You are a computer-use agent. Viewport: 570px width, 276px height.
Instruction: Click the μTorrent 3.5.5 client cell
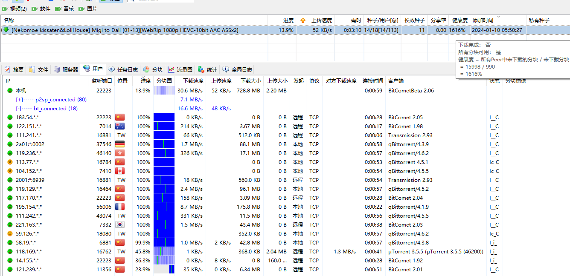click(436, 252)
